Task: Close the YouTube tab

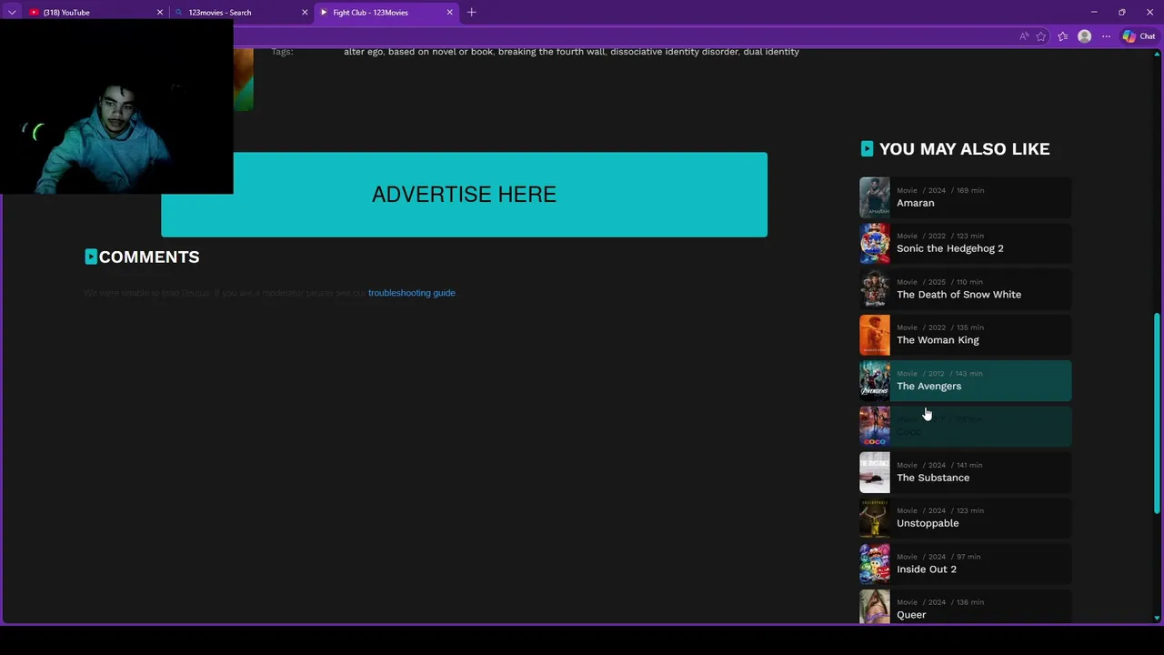Action: pyautogui.click(x=160, y=12)
